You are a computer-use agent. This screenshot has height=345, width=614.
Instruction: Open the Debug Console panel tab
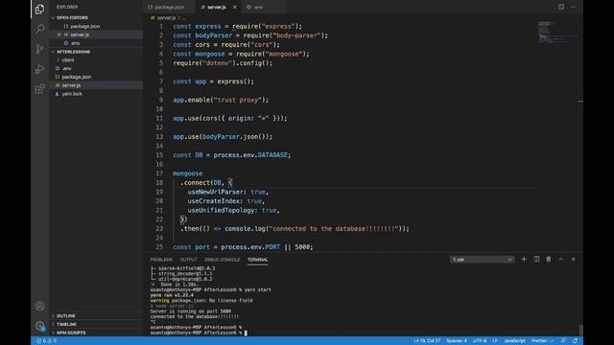click(222, 260)
